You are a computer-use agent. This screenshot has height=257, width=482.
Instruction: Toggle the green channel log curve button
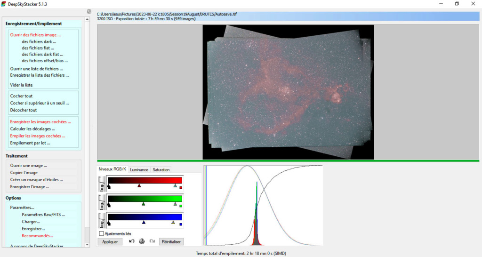102,201
